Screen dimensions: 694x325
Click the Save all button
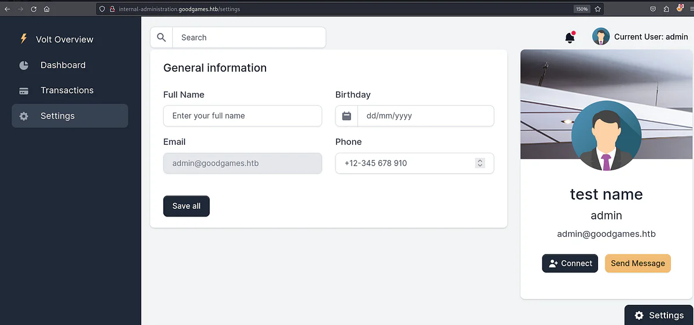pos(186,206)
